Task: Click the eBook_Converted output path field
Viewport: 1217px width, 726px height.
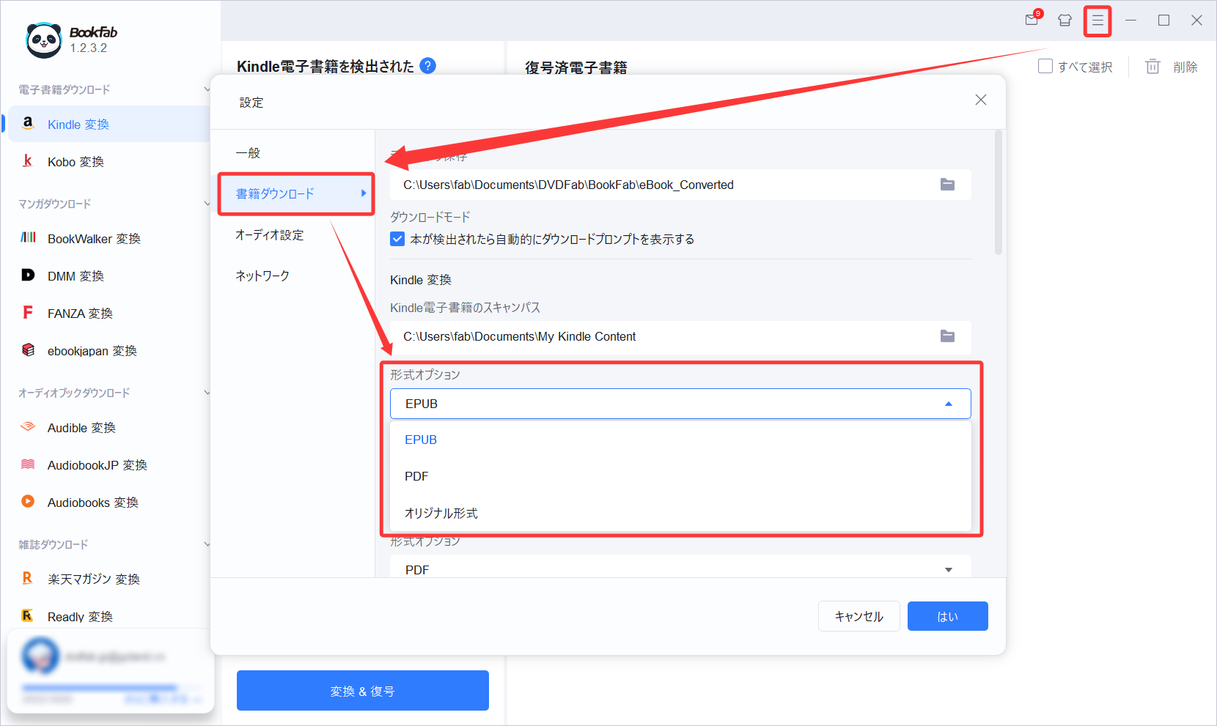Action: (x=680, y=185)
